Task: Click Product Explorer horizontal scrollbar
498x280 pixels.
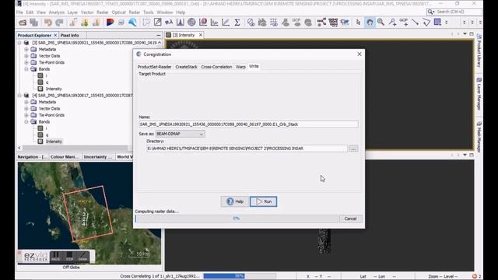Action: pyautogui.click(x=75, y=148)
